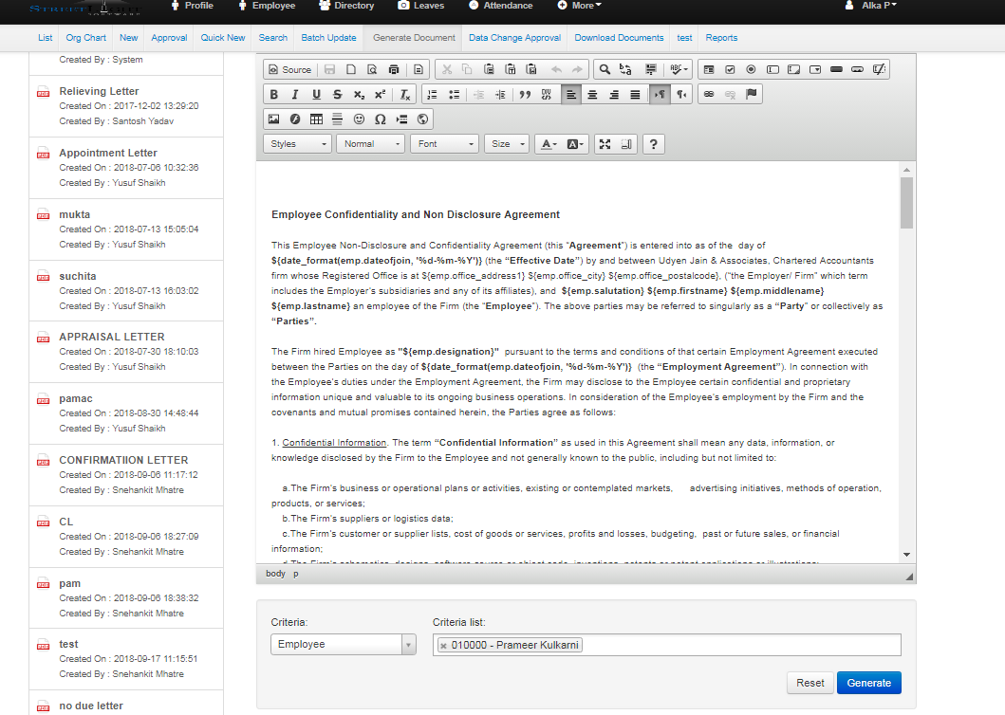Image resolution: width=1005 pixels, height=715 pixels.
Task: Switch to the Data Change Approval tab
Action: pos(514,38)
